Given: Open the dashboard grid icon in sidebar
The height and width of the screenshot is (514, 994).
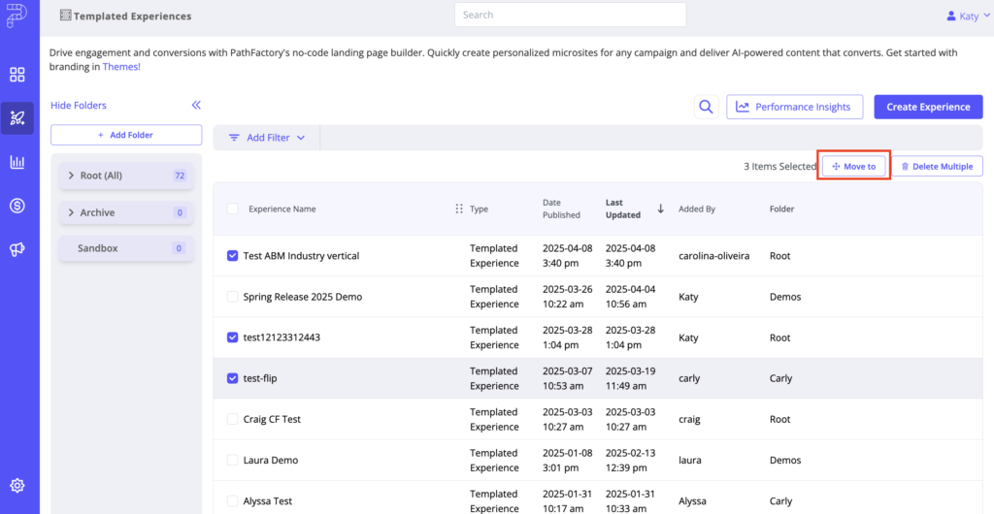Looking at the screenshot, I should [x=17, y=75].
